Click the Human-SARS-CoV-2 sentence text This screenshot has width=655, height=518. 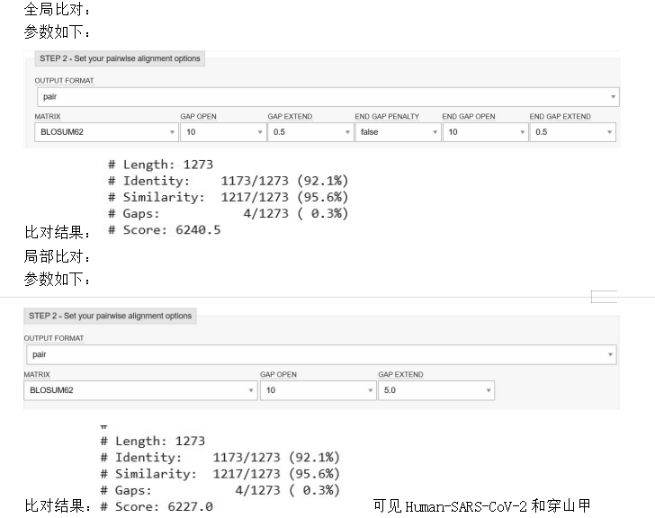[481, 506]
